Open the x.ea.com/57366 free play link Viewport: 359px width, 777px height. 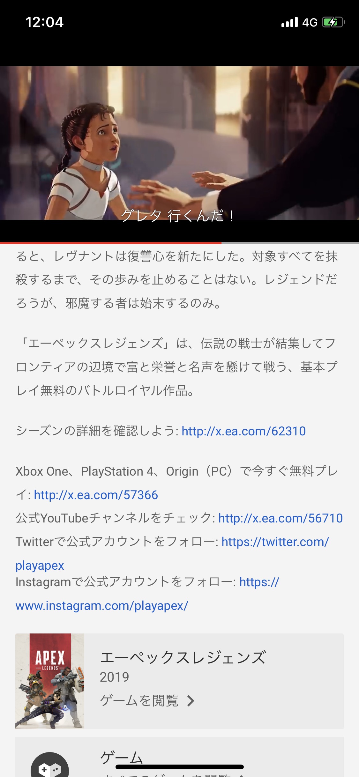[x=96, y=495]
